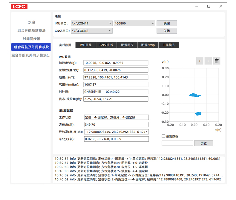The image size is (236, 200).
Task: Click 关闭 button for the GNSS port
Action: [x=167, y=31]
